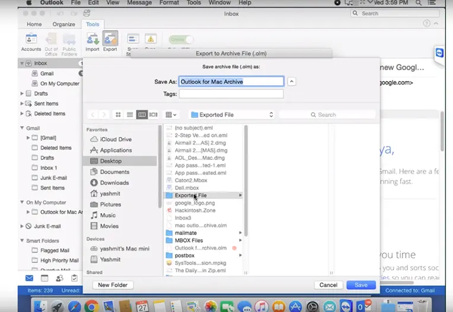Click the Sync Status ribbon icon
Viewport: 453px width, 312px height.
[133, 39]
